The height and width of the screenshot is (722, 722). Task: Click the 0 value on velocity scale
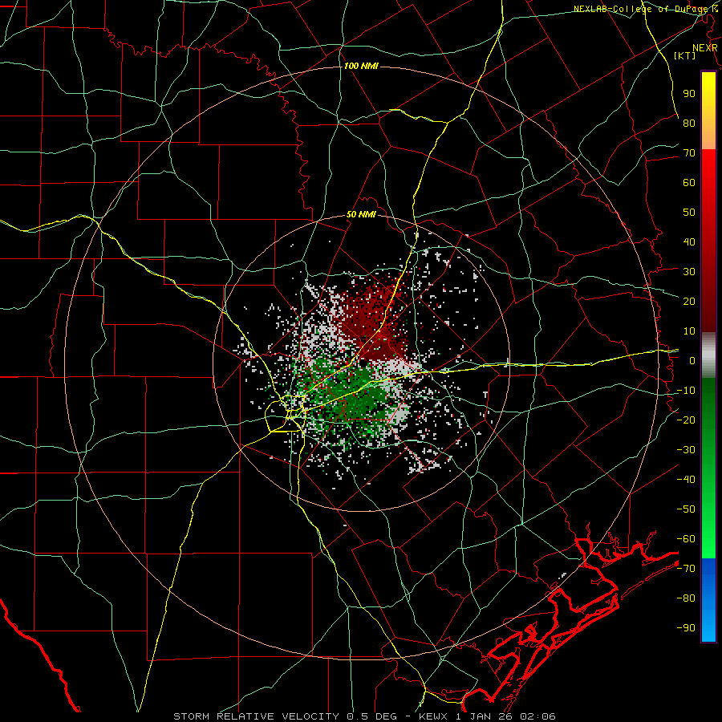pos(692,360)
